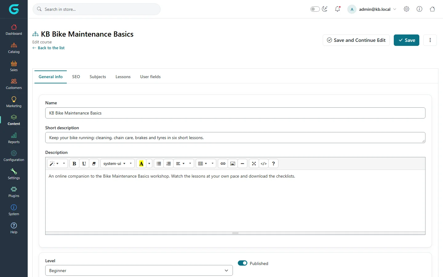The width and height of the screenshot is (443, 277).
Task: Insert a horizontal rule
Action: [242, 163]
